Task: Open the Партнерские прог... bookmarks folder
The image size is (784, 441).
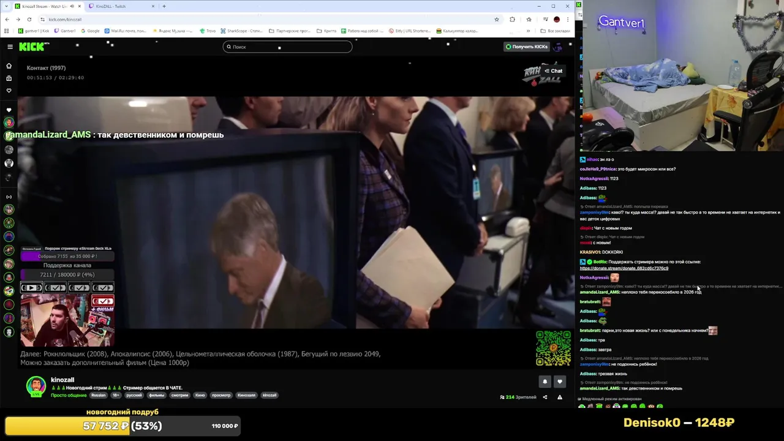Action: (290, 31)
